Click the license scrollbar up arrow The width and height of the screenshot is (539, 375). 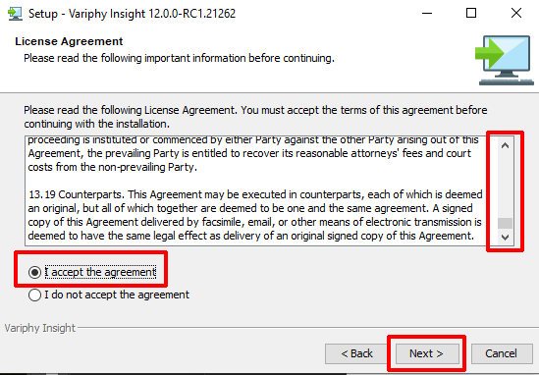click(x=505, y=145)
